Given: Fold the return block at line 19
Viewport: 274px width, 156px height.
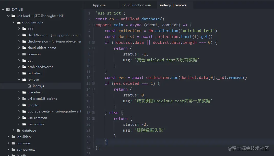Looking at the screenshot, I should (93, 119).
